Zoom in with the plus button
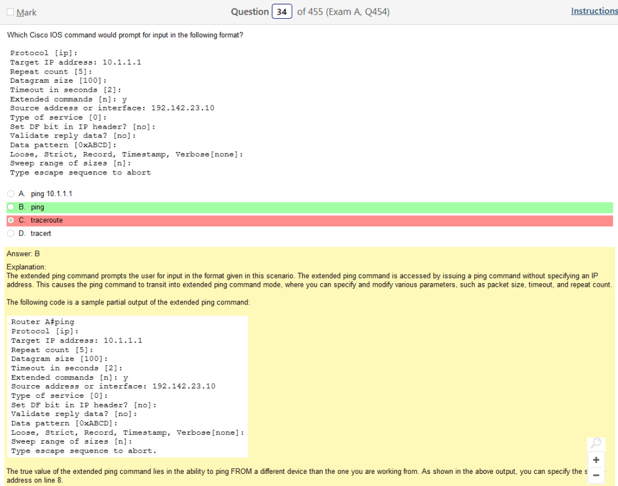The width and height of the screenshot is (618, 486). (x=596, y=460)
